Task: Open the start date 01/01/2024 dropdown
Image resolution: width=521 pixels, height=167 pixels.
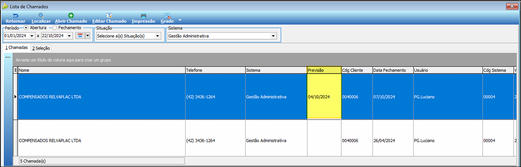Action: pyautogui.click(x=32, y=36)
